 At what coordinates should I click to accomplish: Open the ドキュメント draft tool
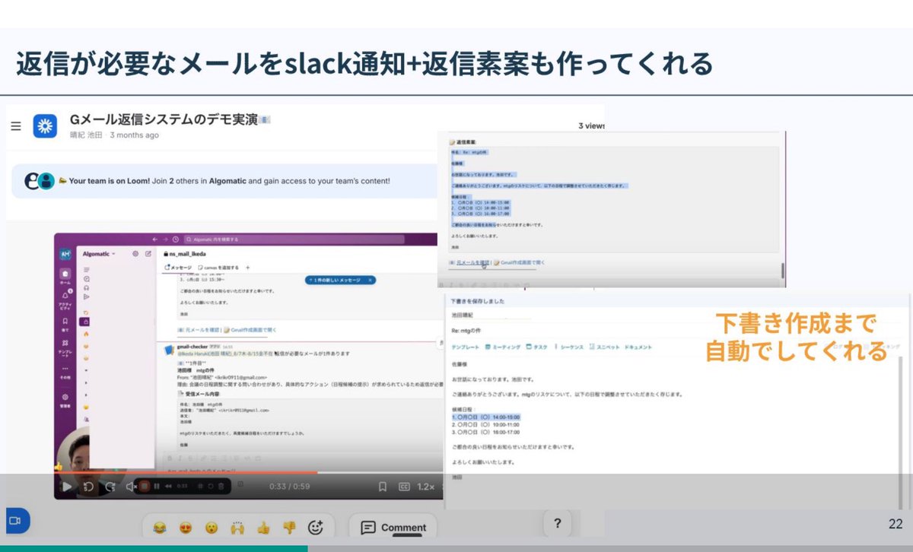point(638,347)
